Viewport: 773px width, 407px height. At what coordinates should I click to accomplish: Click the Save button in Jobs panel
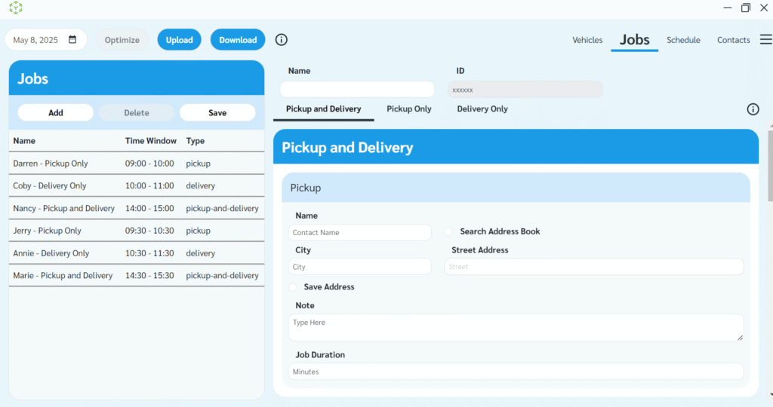pos(217,113)
